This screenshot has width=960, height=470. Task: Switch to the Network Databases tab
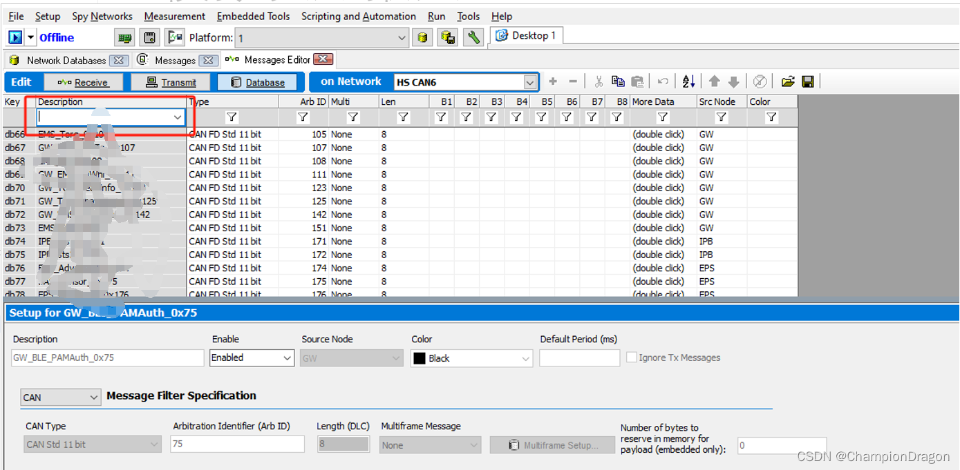click(66, 60)
